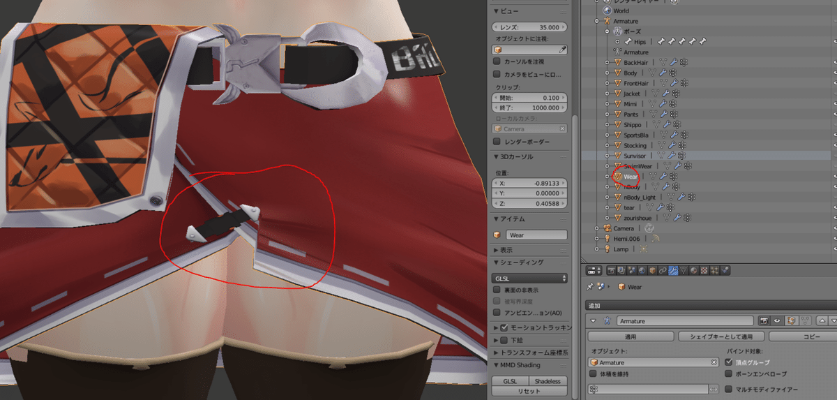This screenshot has width=837, height=400.
Task: Open the Object Data tab triangle icon
Action: (684, 270)
